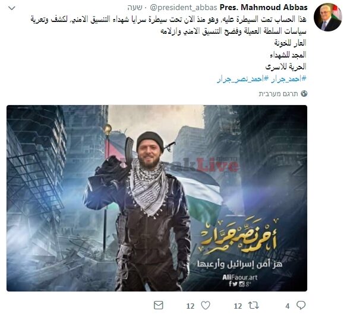Click the direct message envelope icon
Image resolution: width=347 pixels, height=317 pixels.
[x=159, y=306]
